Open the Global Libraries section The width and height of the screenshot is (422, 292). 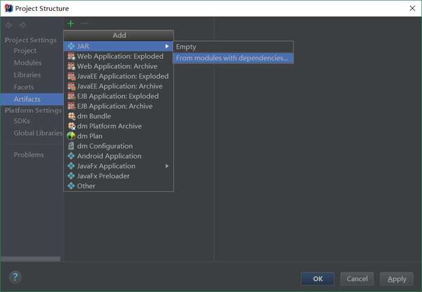point(38,133)
